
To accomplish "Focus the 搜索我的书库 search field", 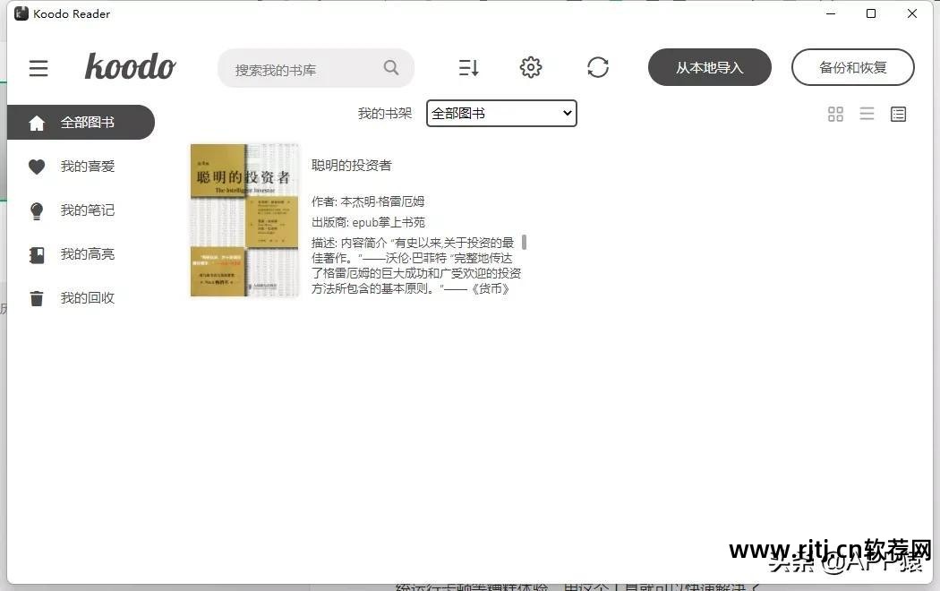I will [315, 68].
